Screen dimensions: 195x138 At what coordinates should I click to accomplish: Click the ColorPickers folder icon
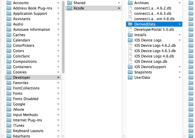point(9,45)
